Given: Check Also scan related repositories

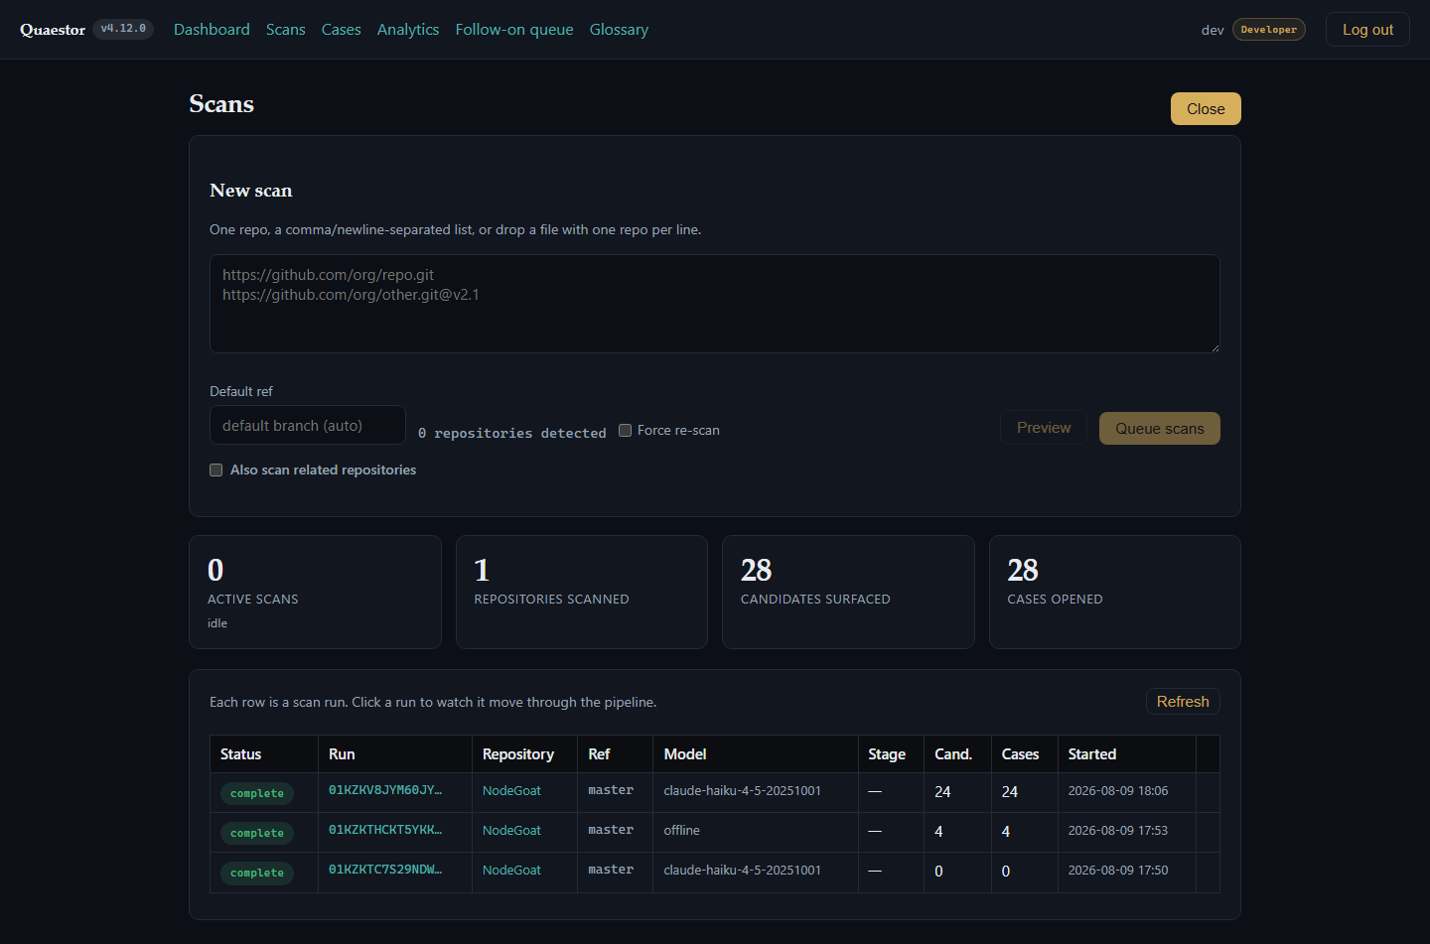Looking at the screenshot, I should pyautogui.click(x=215, y=470).
